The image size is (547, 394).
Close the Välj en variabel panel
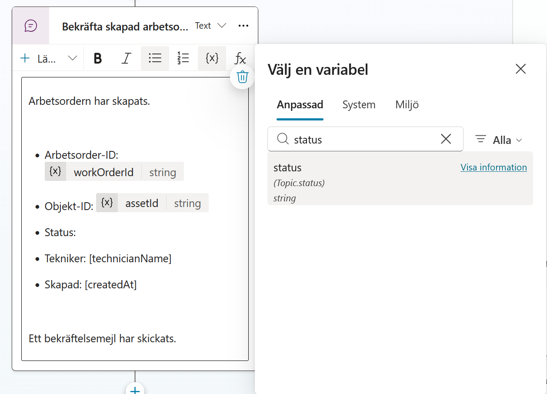pyautogui.click(x=520, y=69)
